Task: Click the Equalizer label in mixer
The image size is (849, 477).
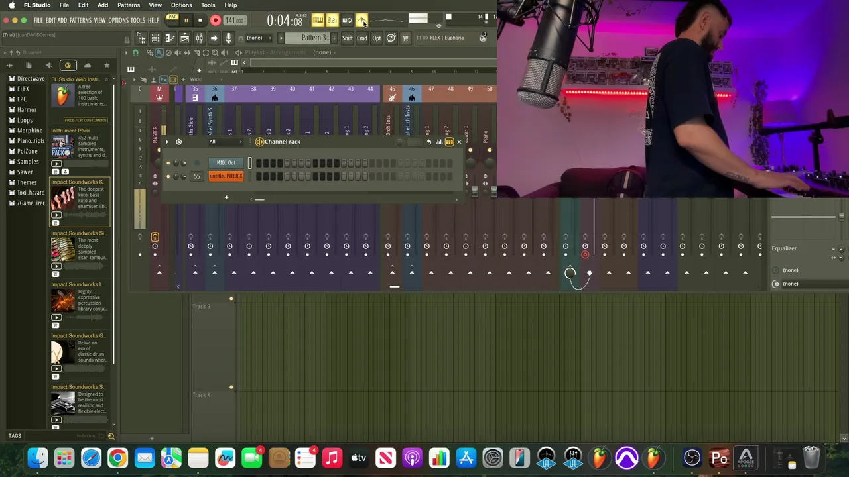Action: (x=784, y=248)
